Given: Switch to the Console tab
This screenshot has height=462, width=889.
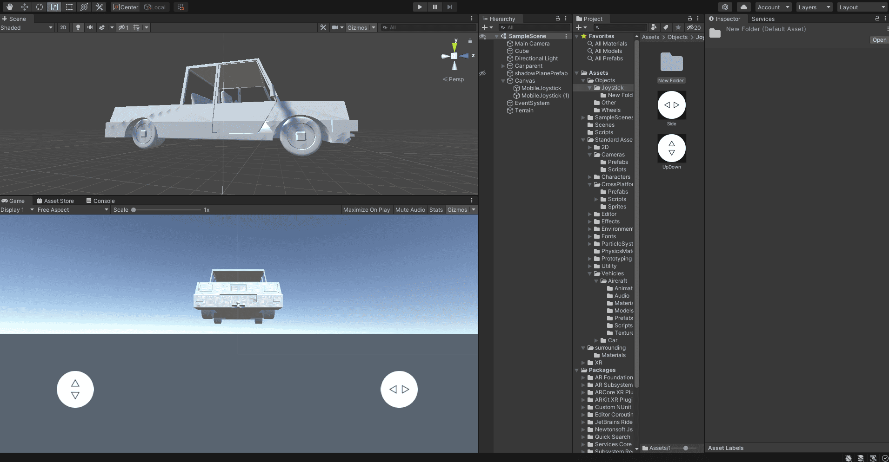Looking at the screenshot, I should (x=100, y=201).
